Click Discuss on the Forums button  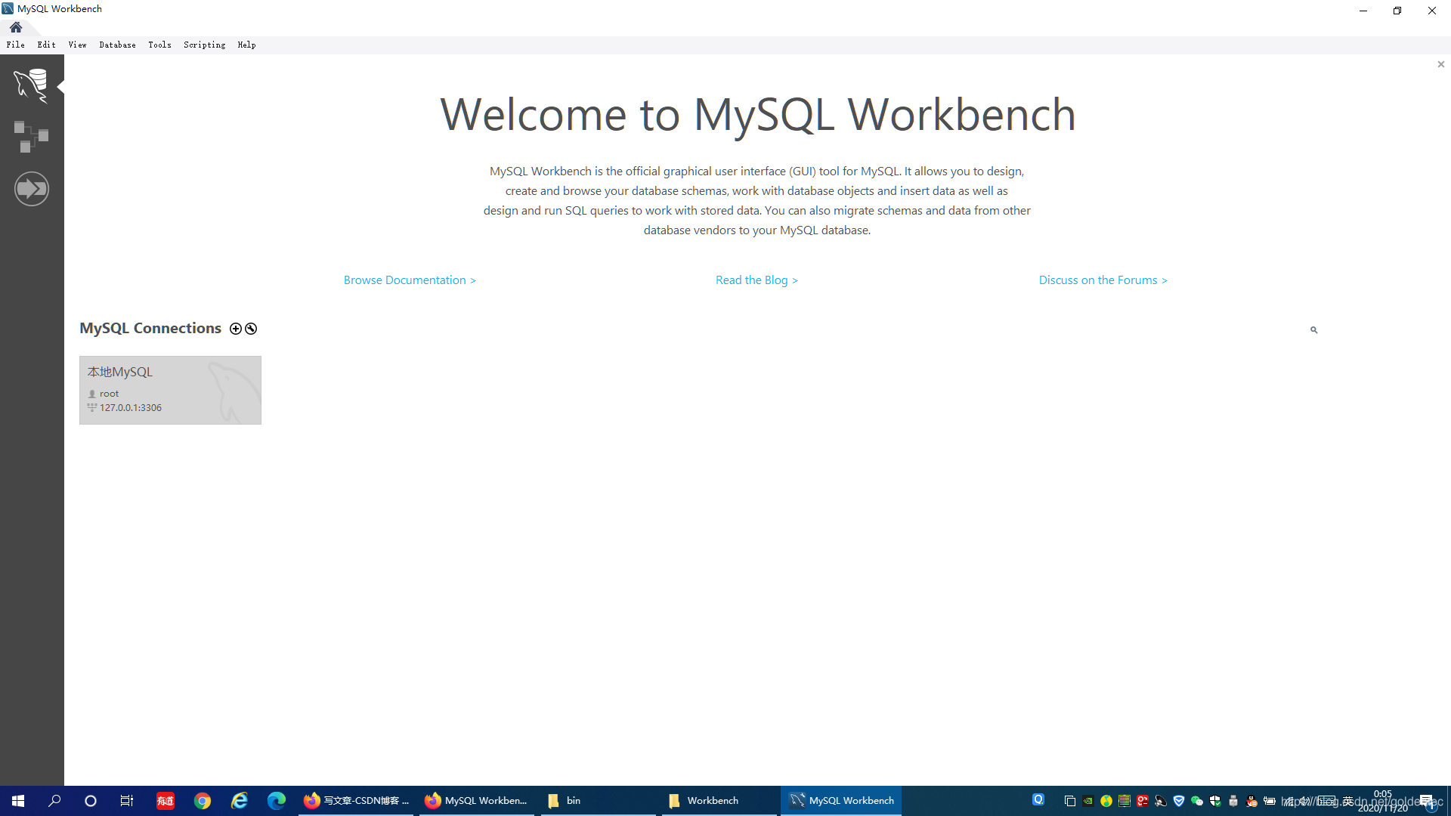pos(1103,279)
